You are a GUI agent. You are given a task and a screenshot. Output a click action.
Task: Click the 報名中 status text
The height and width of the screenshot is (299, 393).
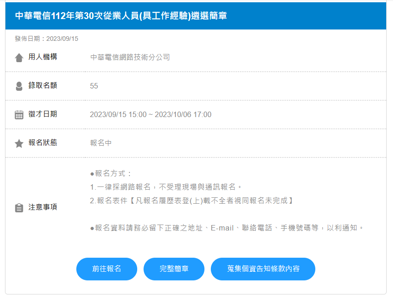pyautogui.click(x=101, y=143)
